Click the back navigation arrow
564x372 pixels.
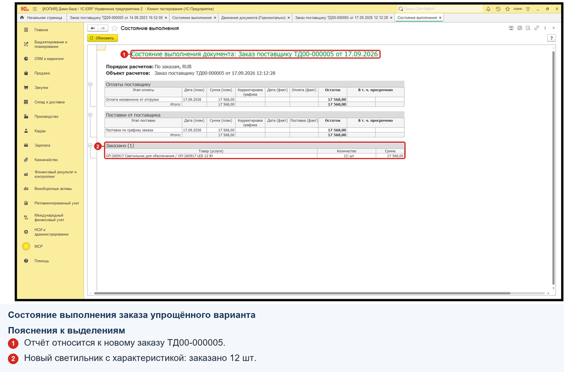pos(93,28)
